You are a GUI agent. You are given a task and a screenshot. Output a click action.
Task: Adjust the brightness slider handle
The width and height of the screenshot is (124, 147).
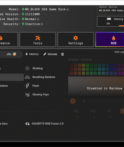point(84,101)
